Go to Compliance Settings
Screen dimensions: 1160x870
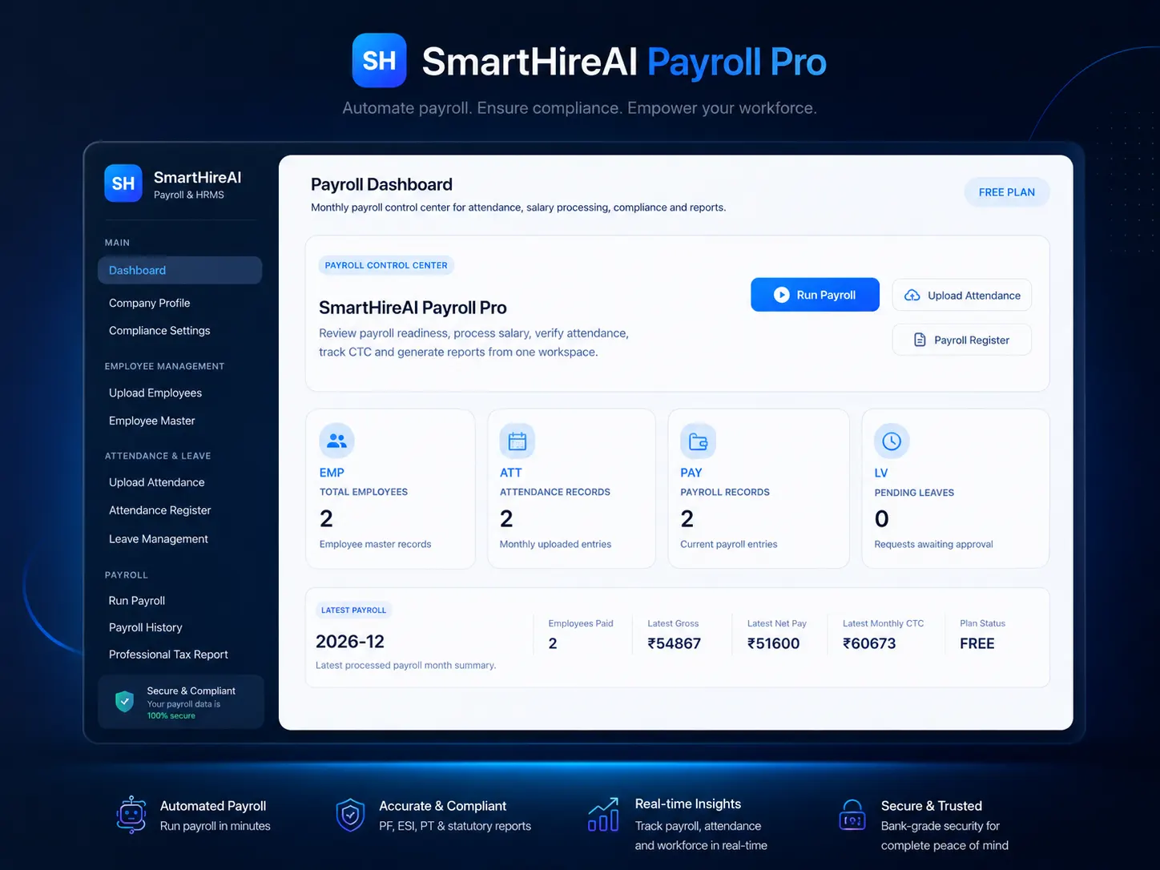pos(159,330)
